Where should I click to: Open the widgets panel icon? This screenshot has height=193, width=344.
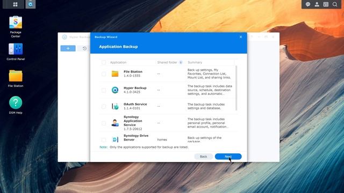[326, 4]
